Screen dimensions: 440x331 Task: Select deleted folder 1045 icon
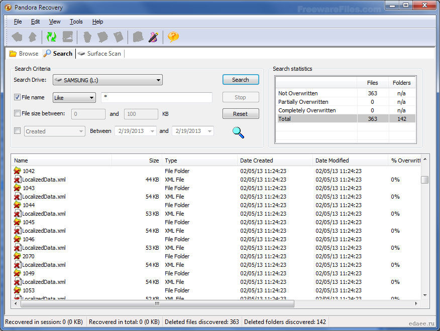point(17,222)
